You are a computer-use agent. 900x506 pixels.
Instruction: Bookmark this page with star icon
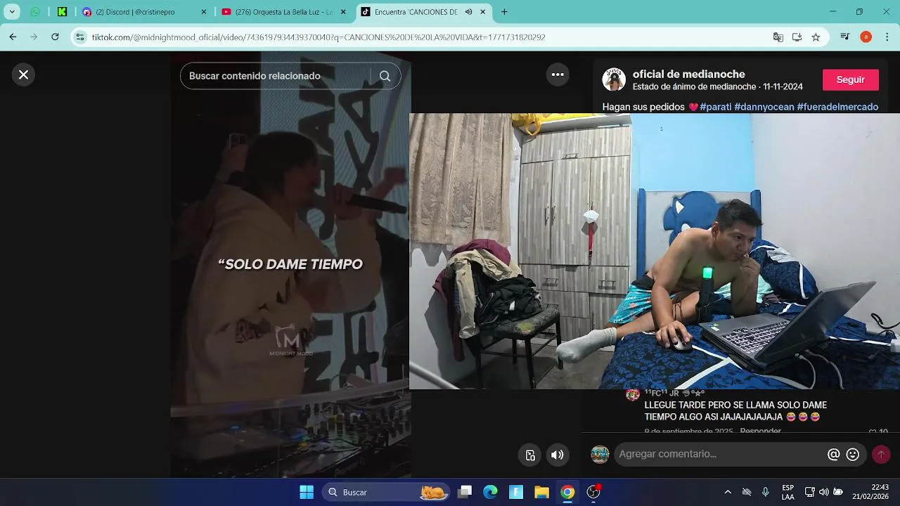(x=816, y=37)
